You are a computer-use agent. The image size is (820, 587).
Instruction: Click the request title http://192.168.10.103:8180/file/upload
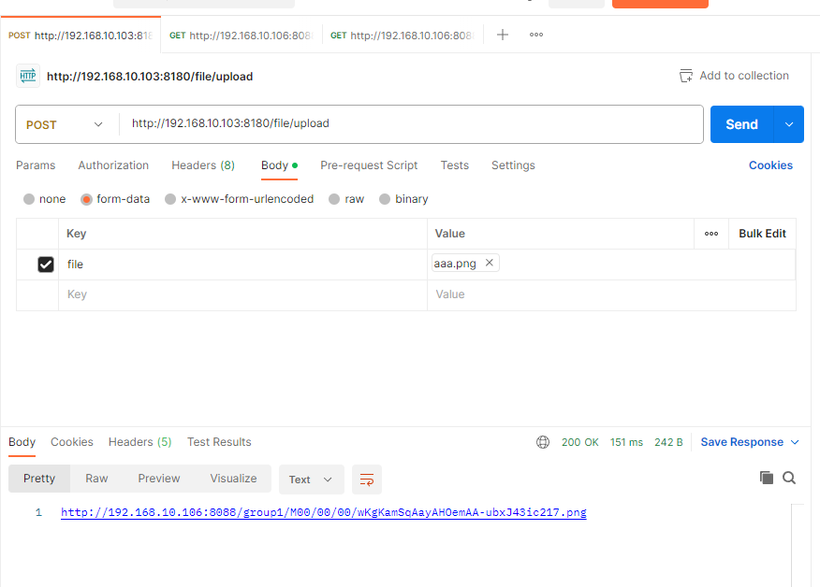(150, 77)
